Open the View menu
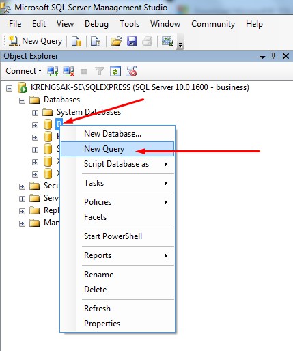Screen dimensions: 293x351 tap(66, 24)
